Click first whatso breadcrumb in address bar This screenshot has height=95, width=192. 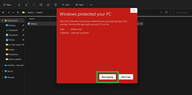[31, 13]
